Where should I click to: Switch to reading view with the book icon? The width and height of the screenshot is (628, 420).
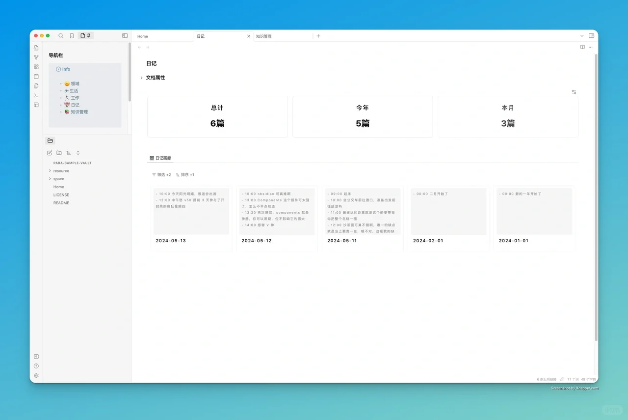(x=582, y=47)
